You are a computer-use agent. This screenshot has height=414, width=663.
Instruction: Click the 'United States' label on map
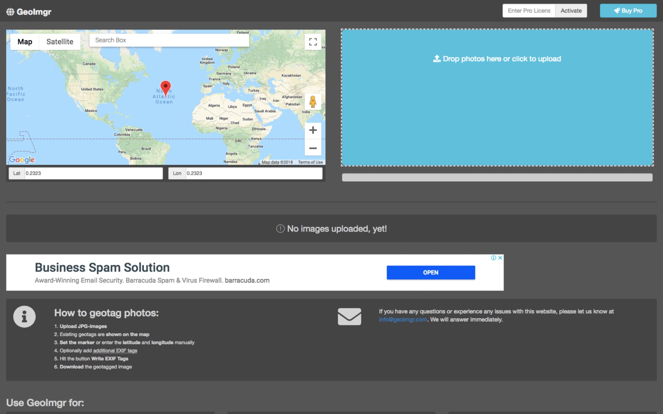92,89
